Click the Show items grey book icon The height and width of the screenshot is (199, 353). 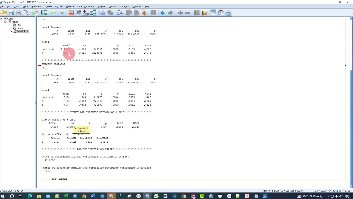(x=197, y=13)
